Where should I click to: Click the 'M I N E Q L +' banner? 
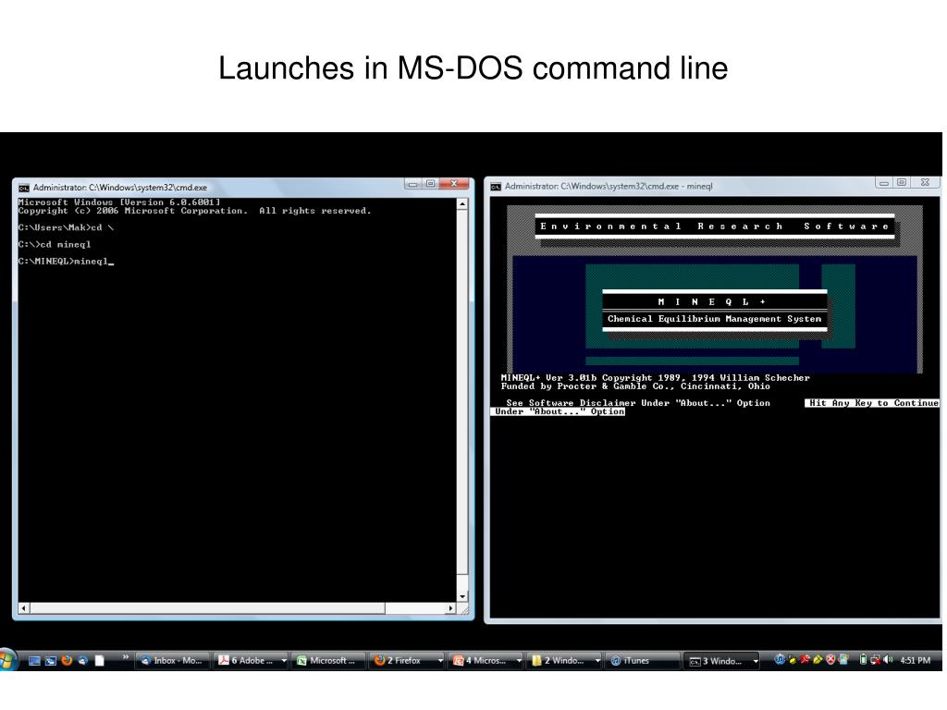[x=713, y=301]
